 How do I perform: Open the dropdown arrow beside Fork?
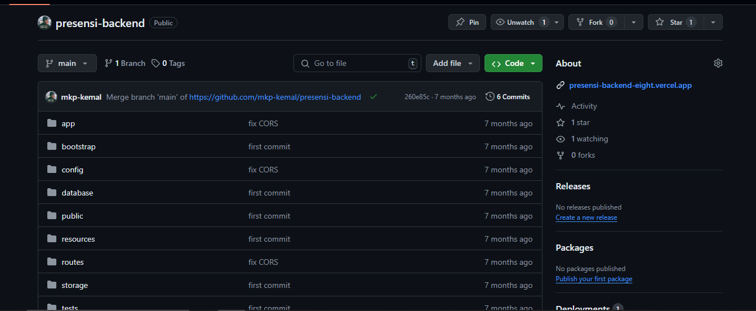pos(634,23)
